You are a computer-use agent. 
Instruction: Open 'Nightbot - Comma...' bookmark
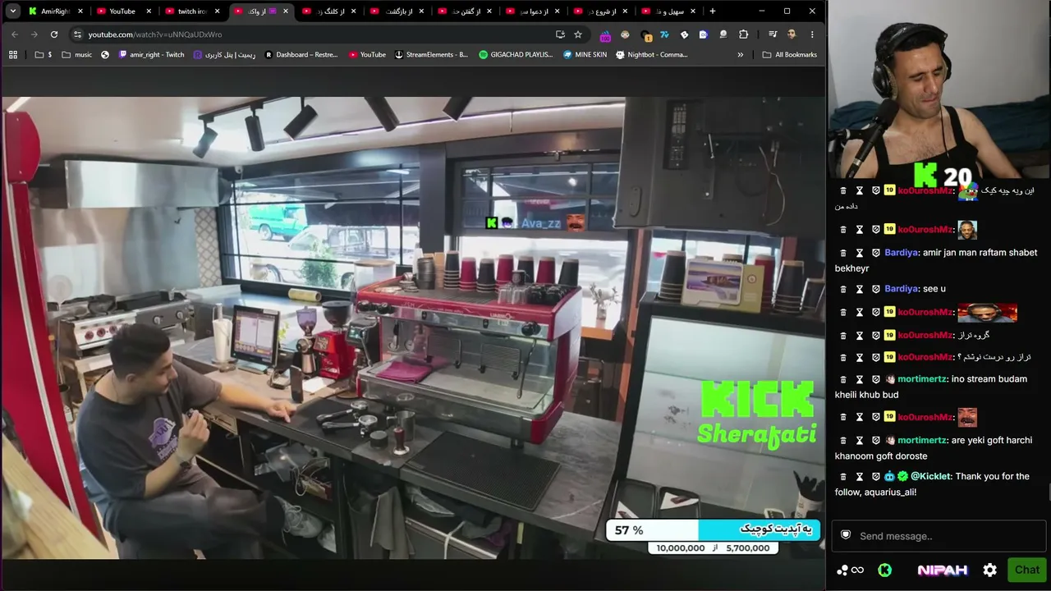(x=651, y=55)
